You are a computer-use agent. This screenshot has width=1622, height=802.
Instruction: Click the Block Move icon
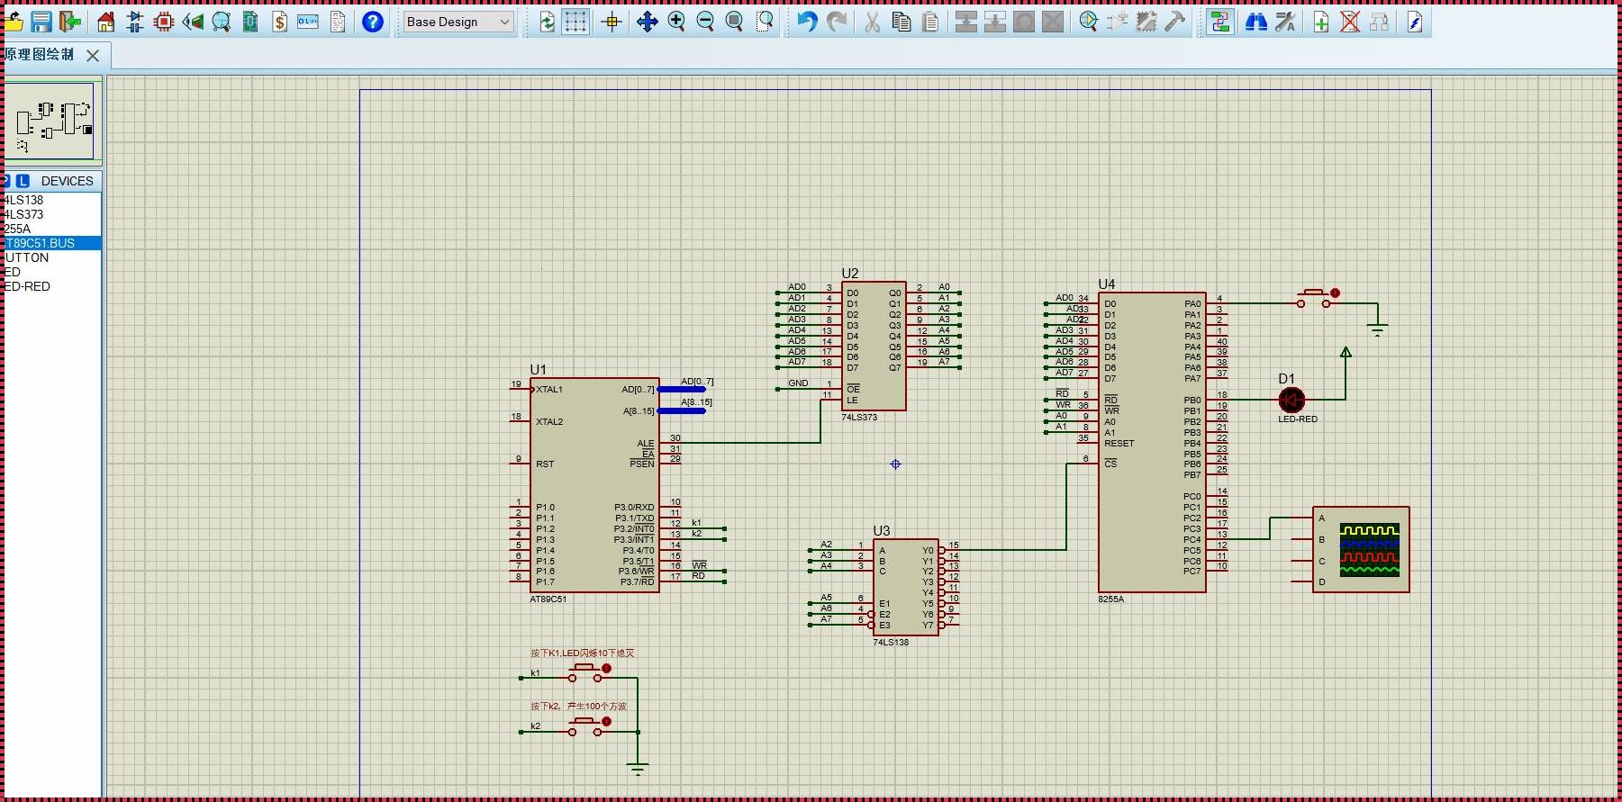click(x=994, y=22)
